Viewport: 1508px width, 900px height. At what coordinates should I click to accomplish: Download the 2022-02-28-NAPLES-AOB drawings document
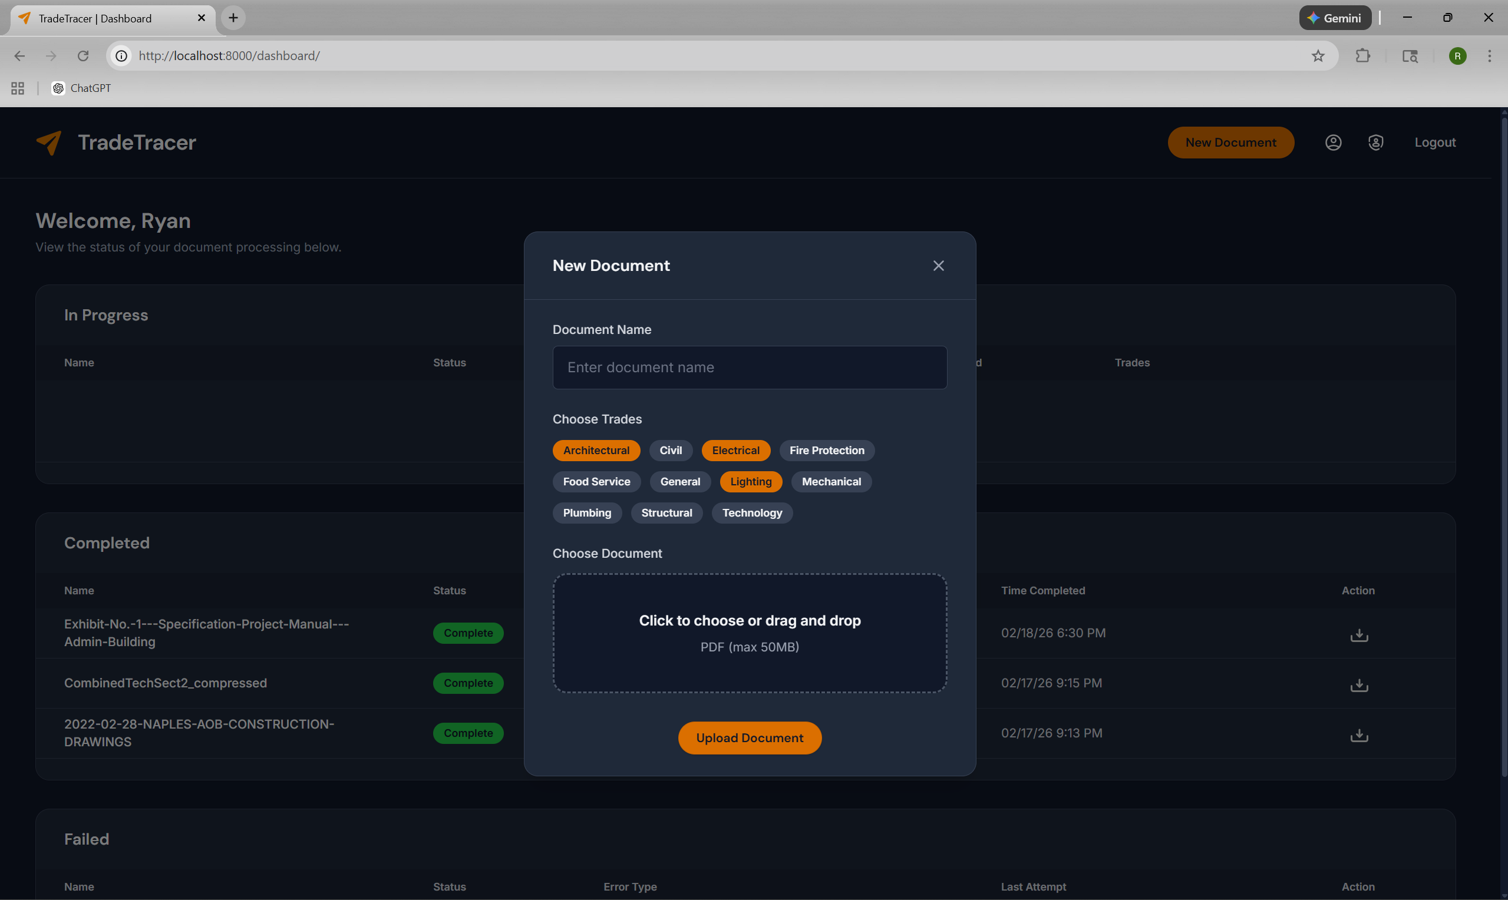coord(1359,734)
